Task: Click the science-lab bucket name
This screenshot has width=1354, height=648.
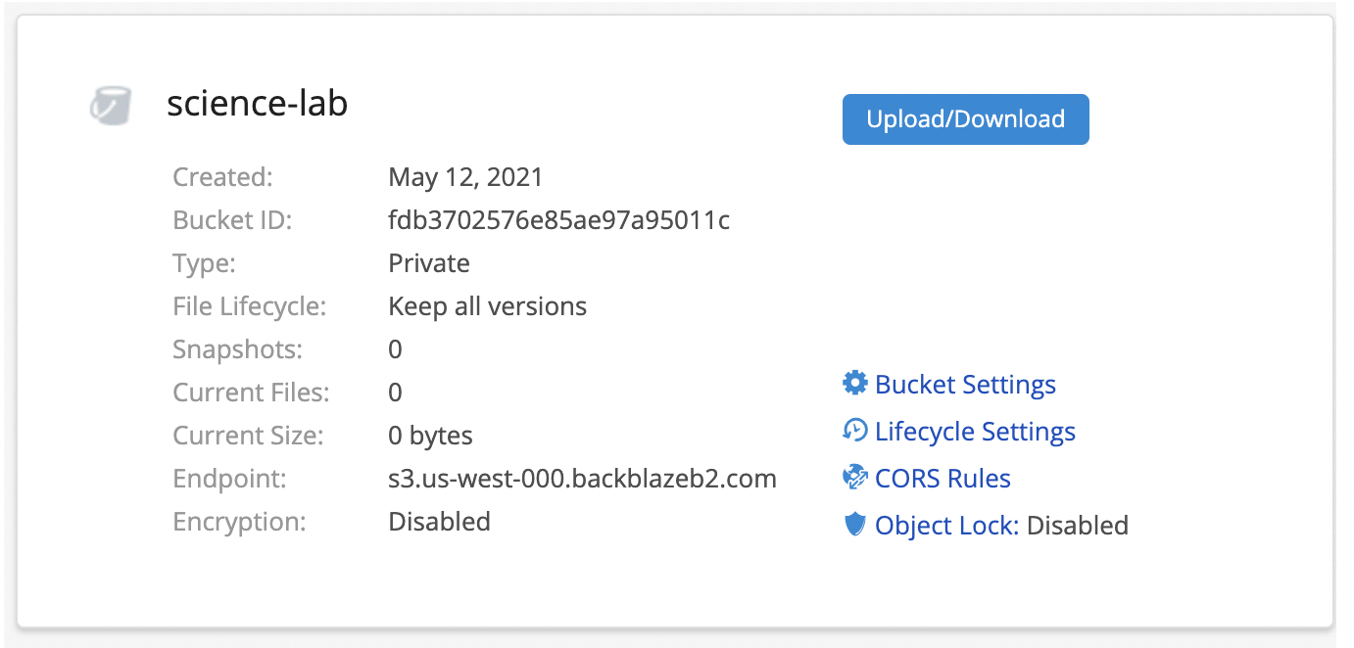Action: [x=257, y=104]
